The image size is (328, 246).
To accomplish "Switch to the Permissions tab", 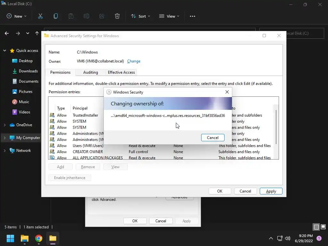I will click(x=60, y=72).
